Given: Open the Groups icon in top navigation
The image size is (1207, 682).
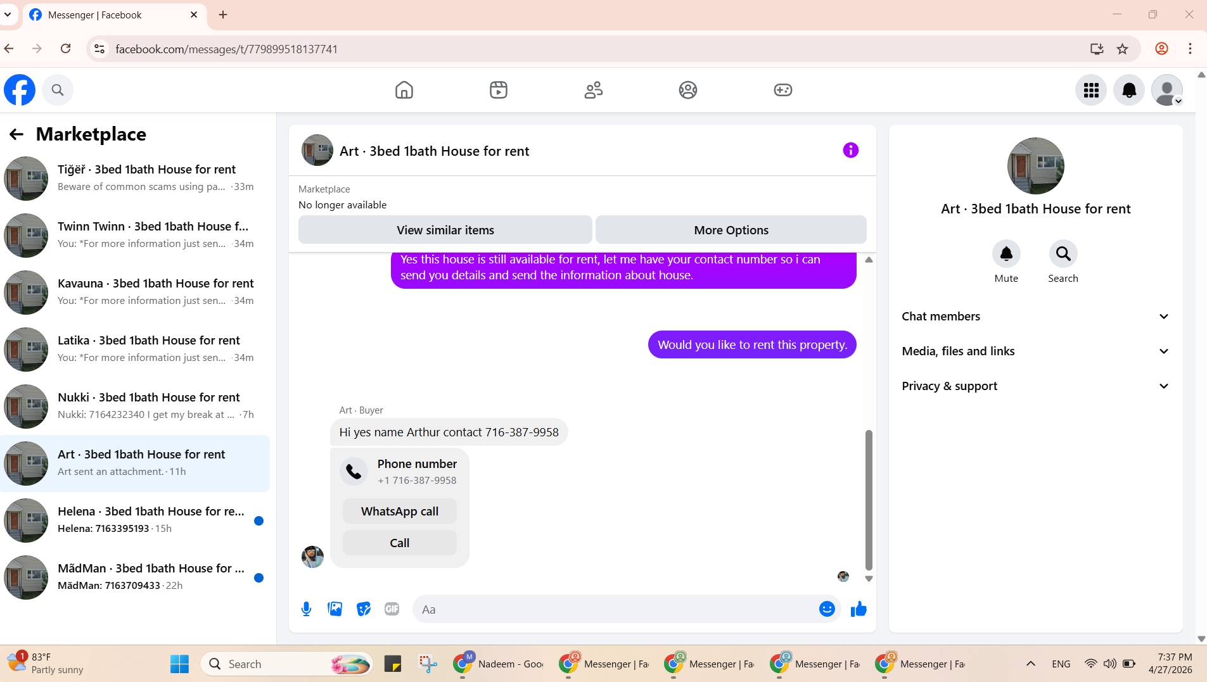Looking at the screenshot, I should [688, 90].
